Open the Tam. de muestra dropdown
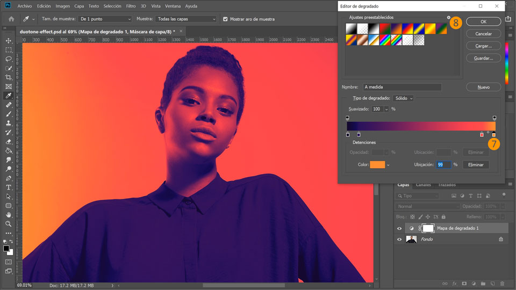Image resolution: width=516 pixels, height=290 pixels. pyautogui.click(x=105, y=19)
